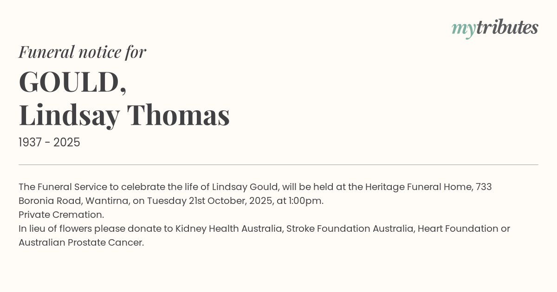Click "The Funeral Service" opening words
The image size is (557, 292).
(63, 187)
